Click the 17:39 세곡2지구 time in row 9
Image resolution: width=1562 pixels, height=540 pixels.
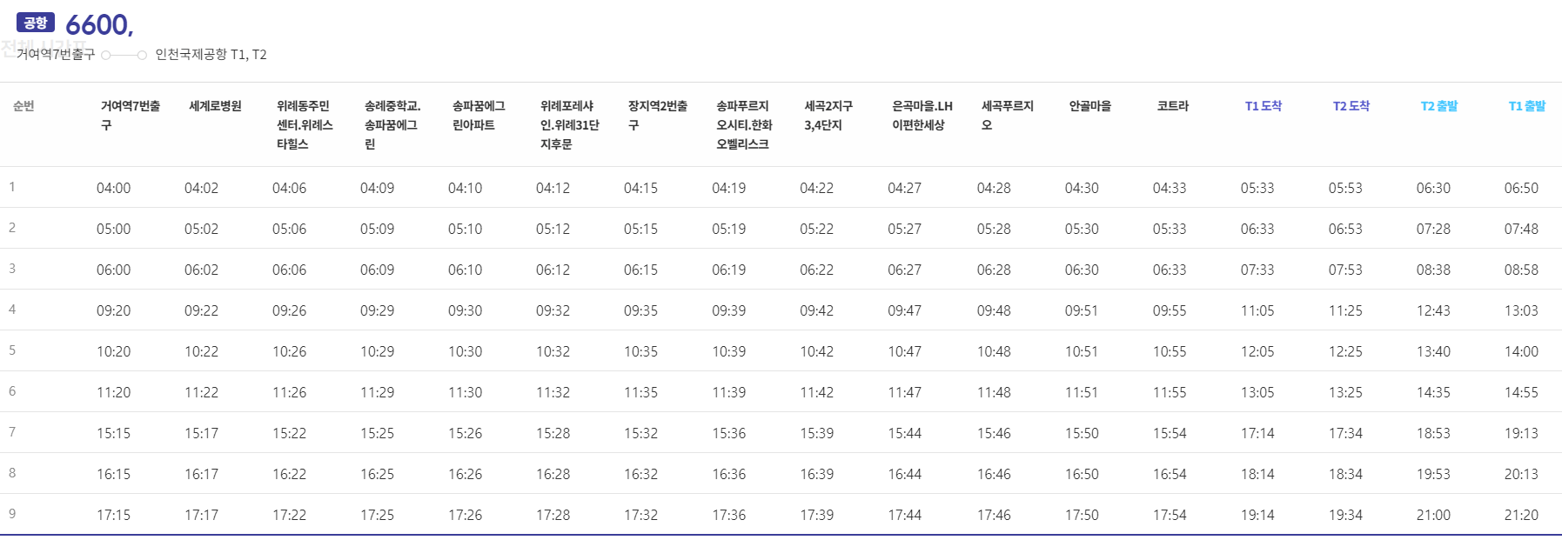pyautogui.click(x=817, y=515)
